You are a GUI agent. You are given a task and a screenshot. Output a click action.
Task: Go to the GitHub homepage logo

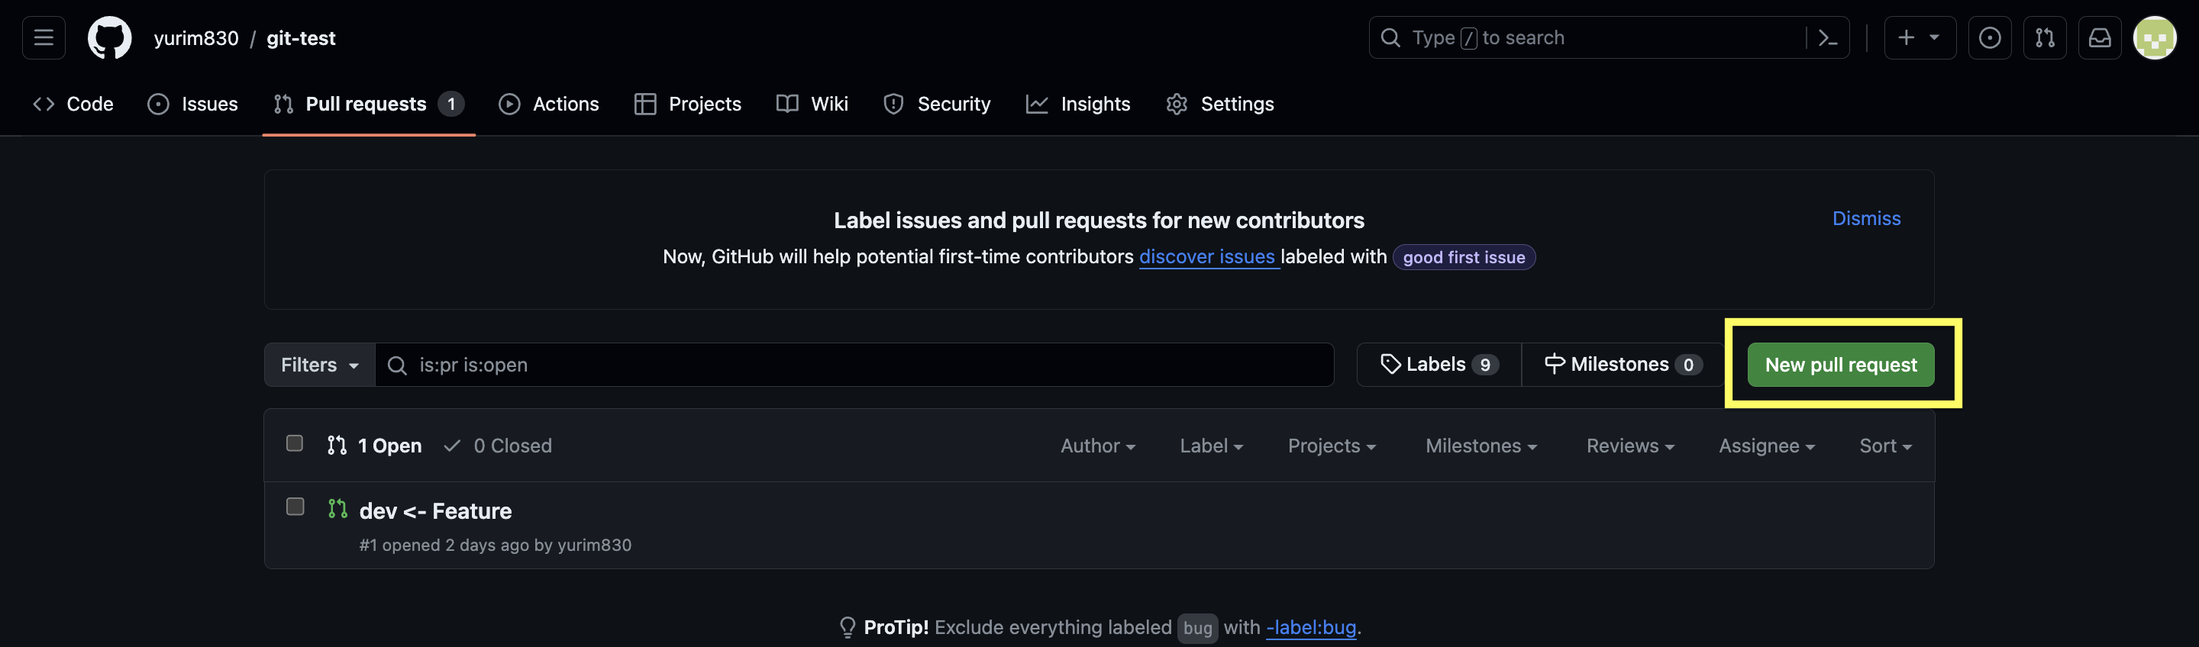coord(110,37)
